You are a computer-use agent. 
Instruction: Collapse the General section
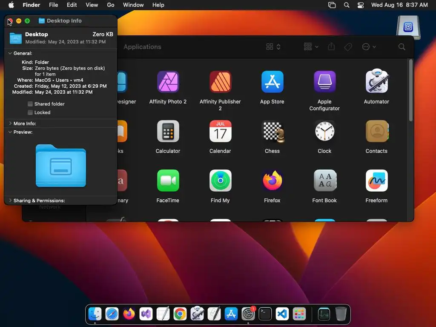pyautogui.click(x=10, y=53)
